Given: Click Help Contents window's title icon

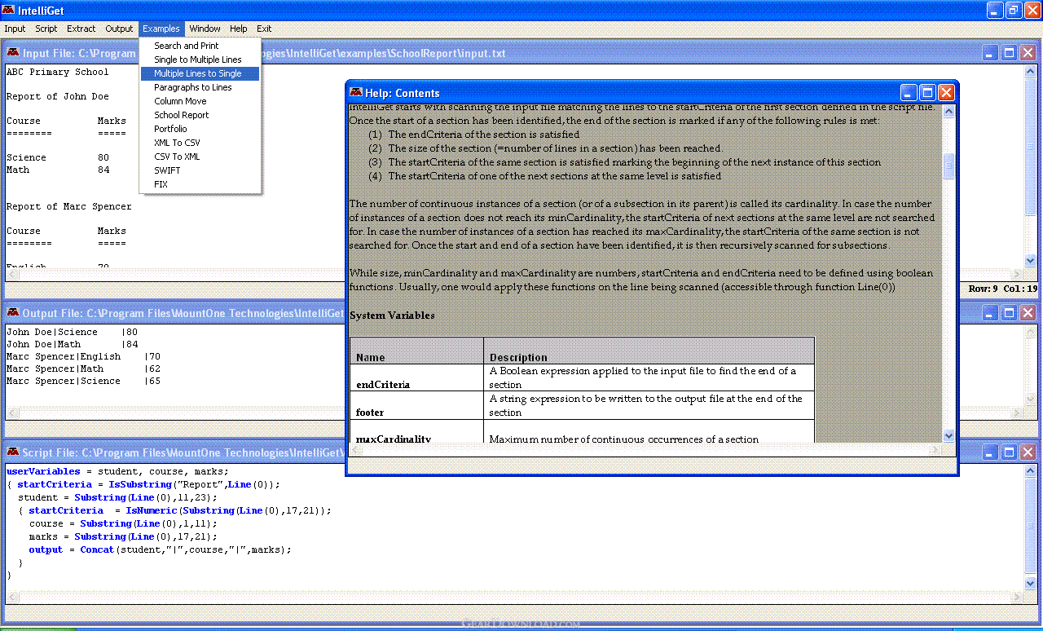Looking at the screenshot, I should pyautogui.click(x=356, y=93).
